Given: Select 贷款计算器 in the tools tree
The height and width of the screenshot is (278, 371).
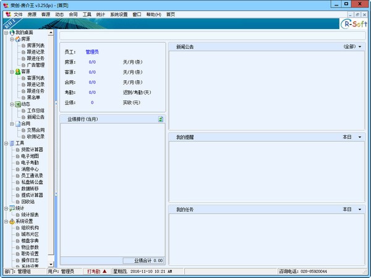Looking at the screenshot, I should pyautogui.click(x=32, y=150).
